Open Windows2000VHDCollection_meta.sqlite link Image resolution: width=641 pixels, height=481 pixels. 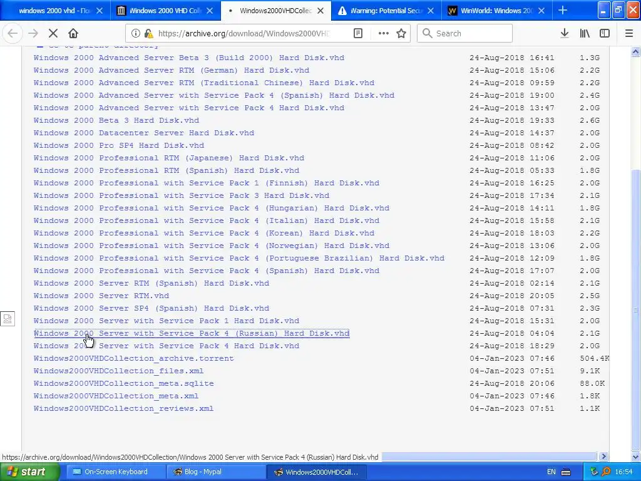tap(124, 384)
